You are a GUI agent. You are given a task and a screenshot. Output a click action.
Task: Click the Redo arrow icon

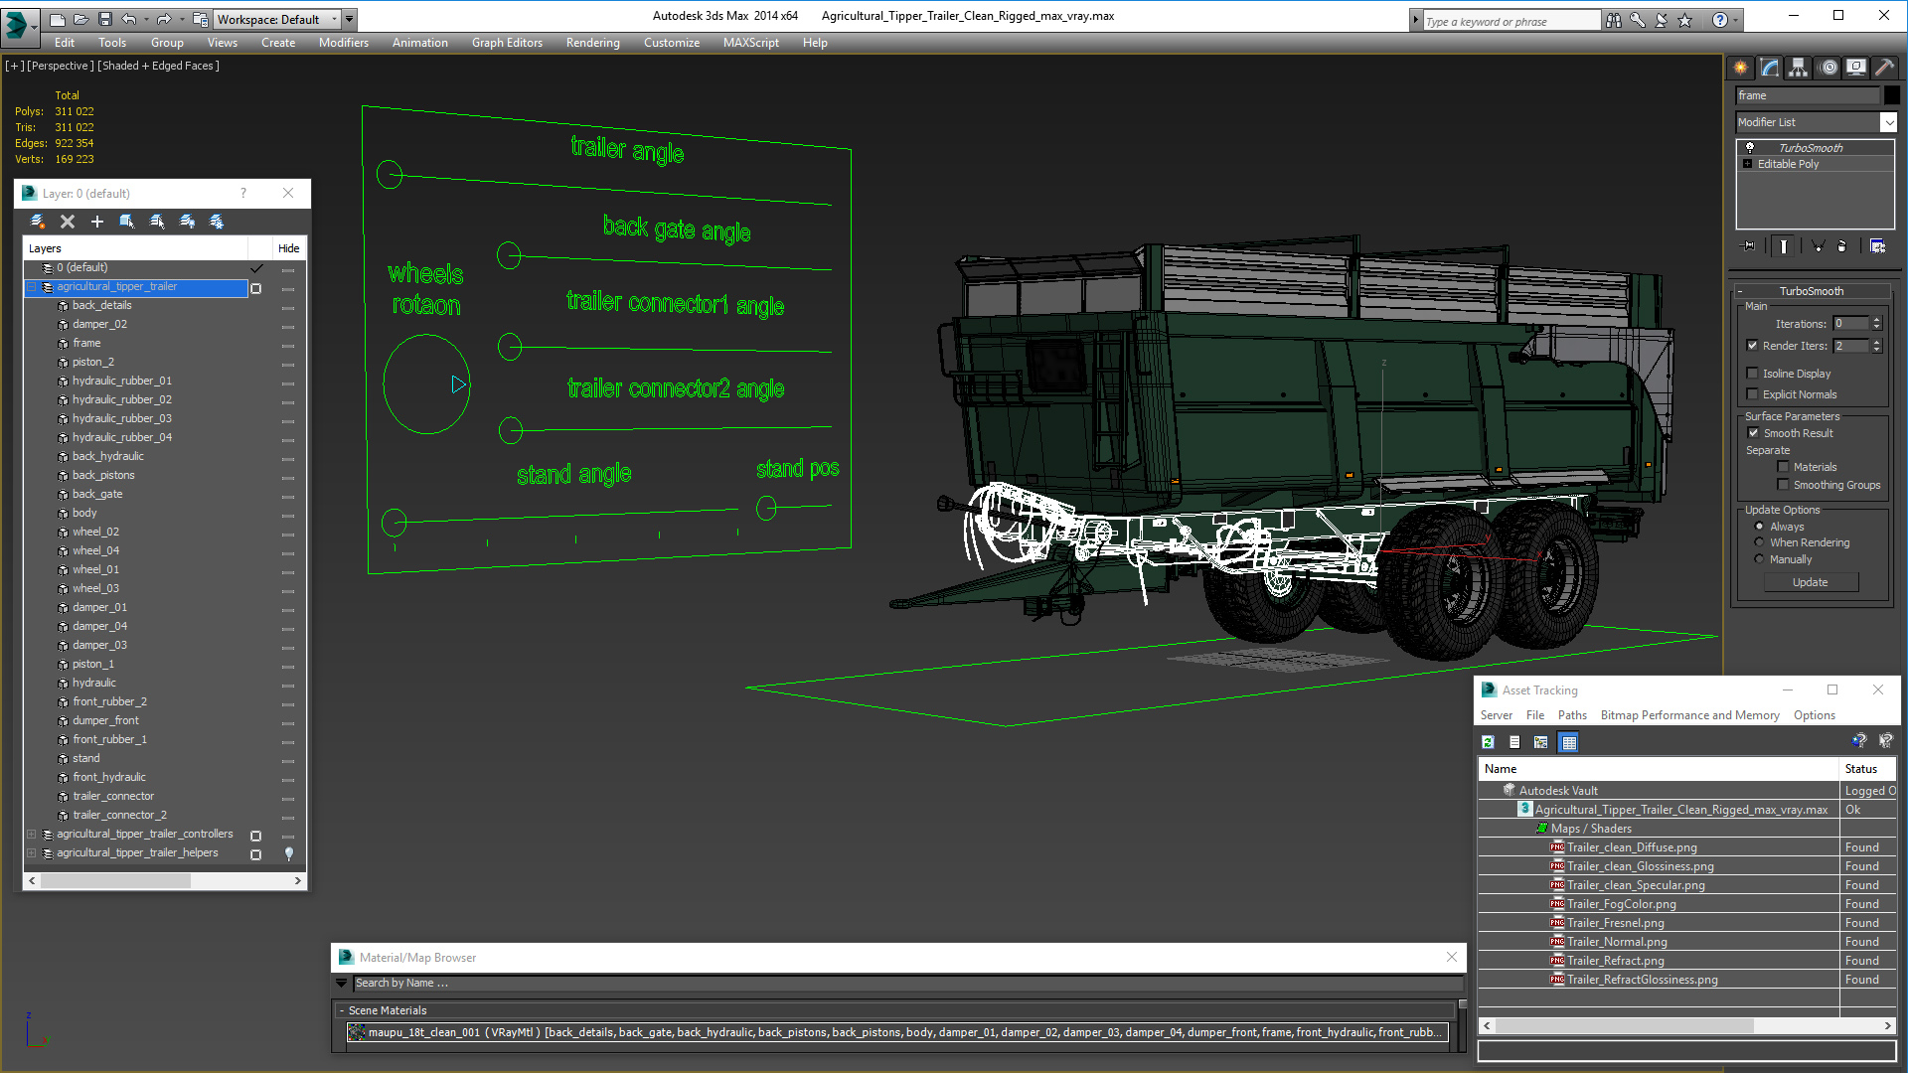click(164, 19)
